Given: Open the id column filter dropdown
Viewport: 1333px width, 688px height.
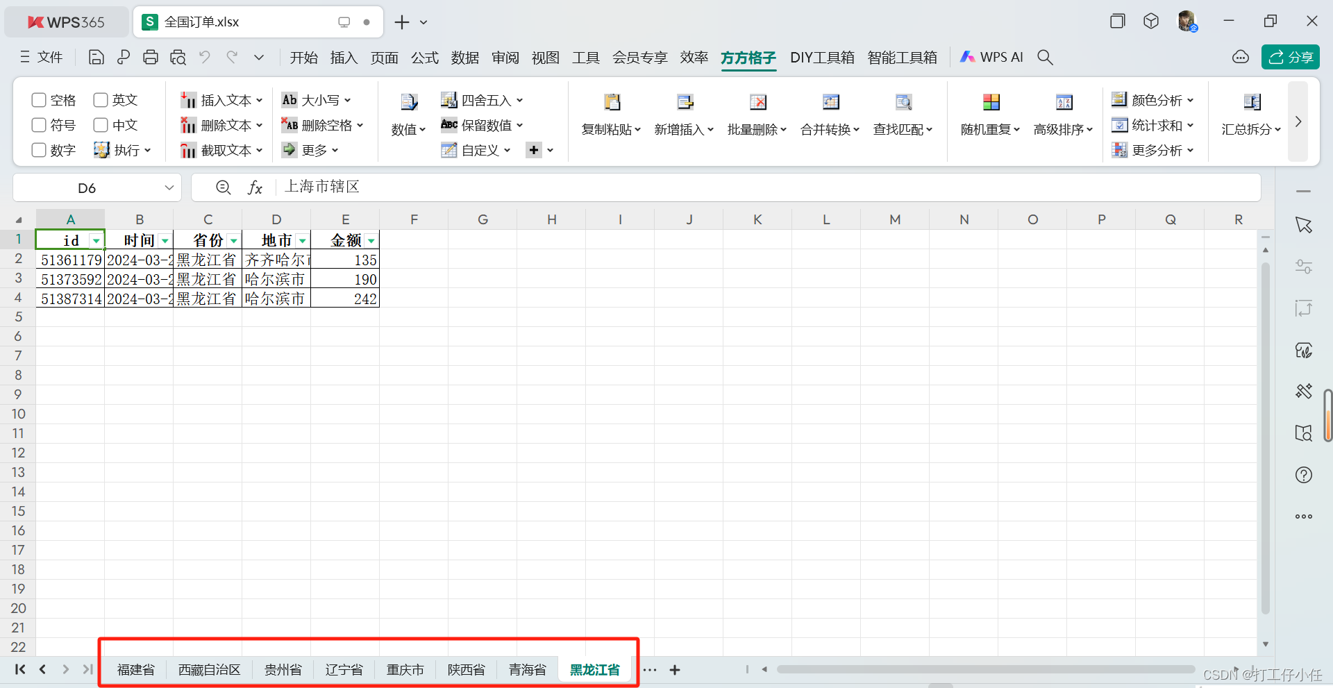Looking at the screenshot, I should tap(96, 241).
